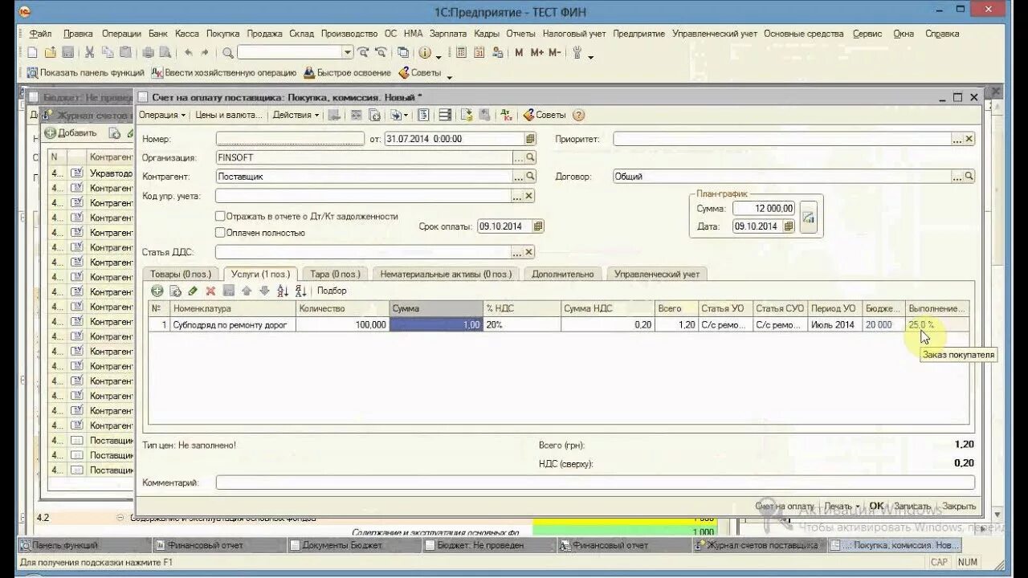The width and height of the screenshot is (1028, 578).
Task: Click the copy row icon in services toolbar
Action: coord(175,291)
